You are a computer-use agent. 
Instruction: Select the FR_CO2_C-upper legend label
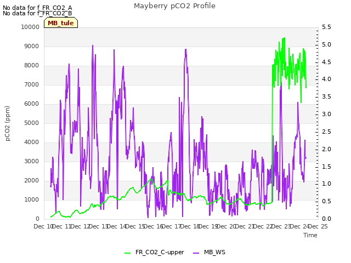(160, 252)
